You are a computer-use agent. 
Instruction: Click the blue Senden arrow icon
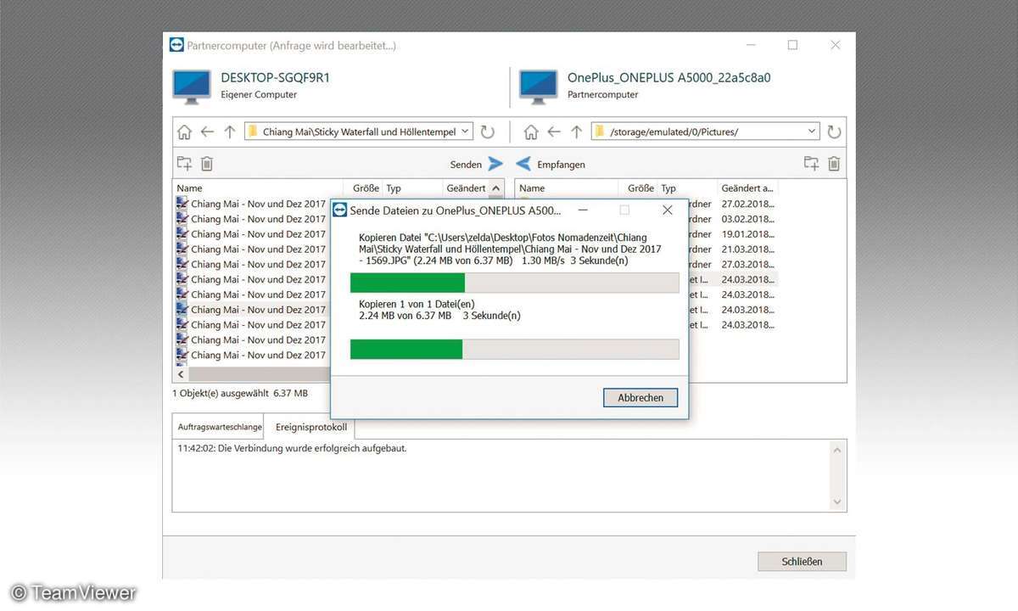tap(495, 164)
